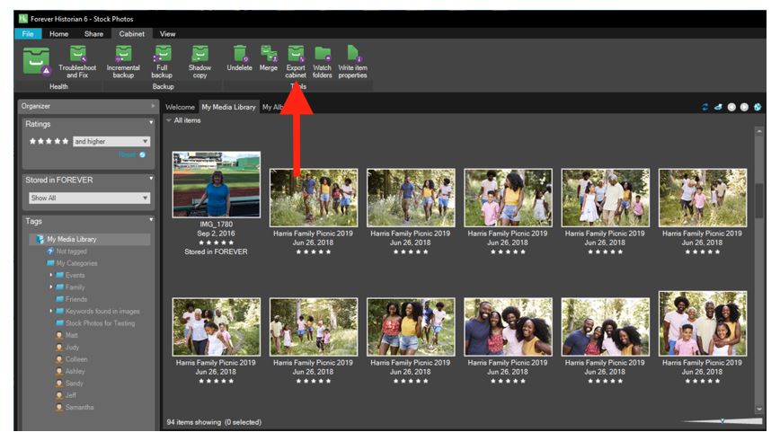Screen dimensions: 780x441
Task: Collapse the Stored in FOREVER panel
Action: point(151,178)
